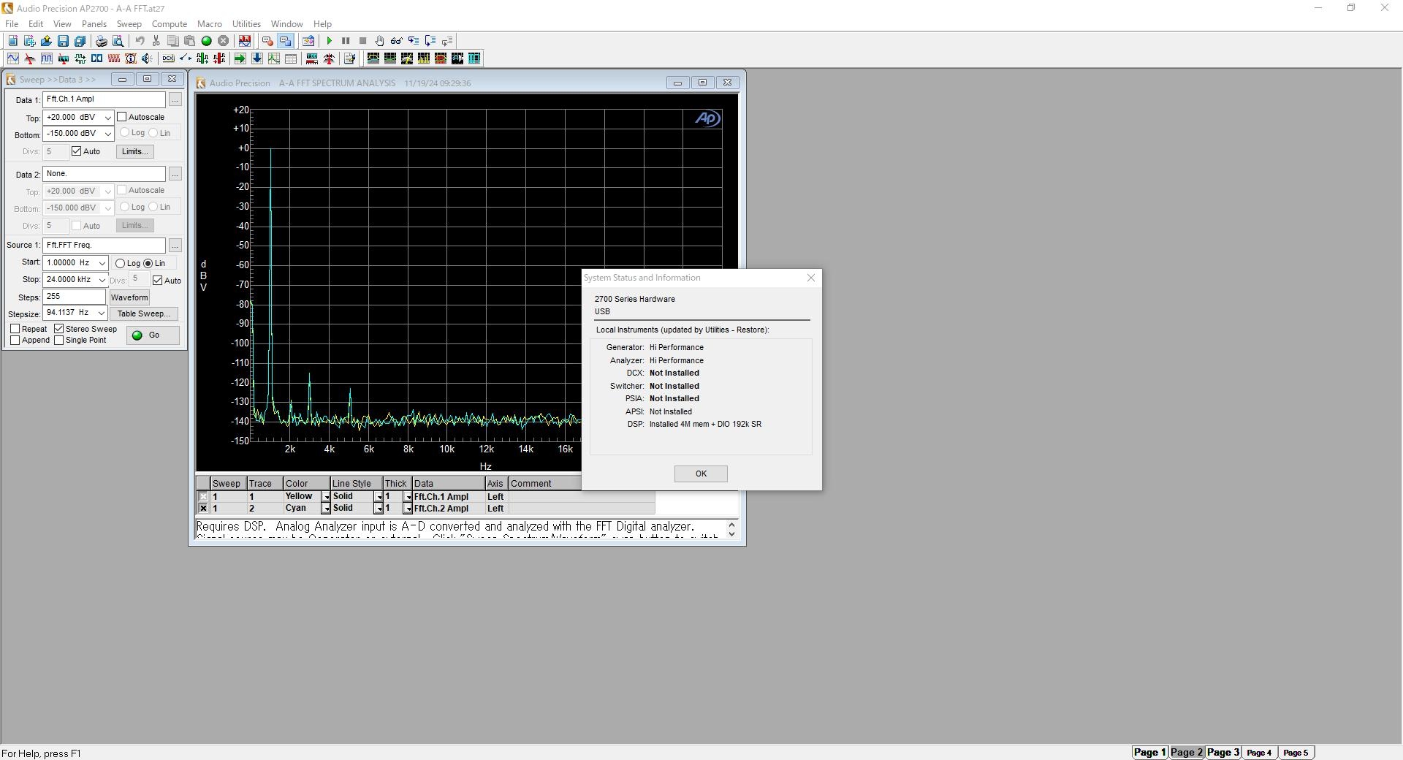Image resolution: width=1403 pixels, height=760 pixels.
Task: Click OK in System Status dialog
Action: pos(701,474)
